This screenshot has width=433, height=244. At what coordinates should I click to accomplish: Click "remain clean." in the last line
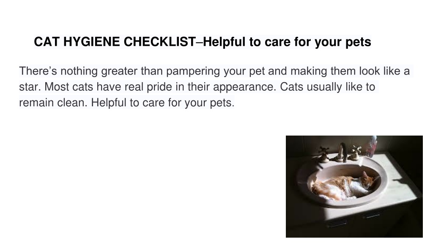53,103
